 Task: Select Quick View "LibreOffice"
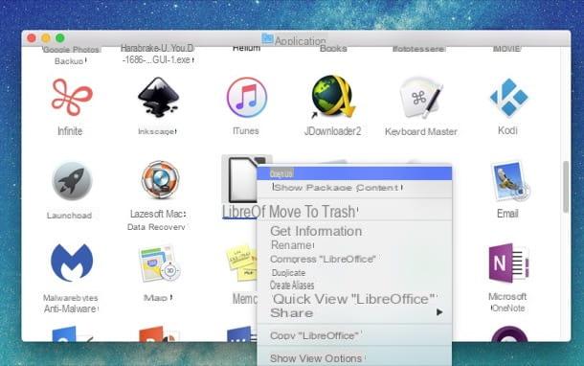pyautogui.click(x=354, y=299)
